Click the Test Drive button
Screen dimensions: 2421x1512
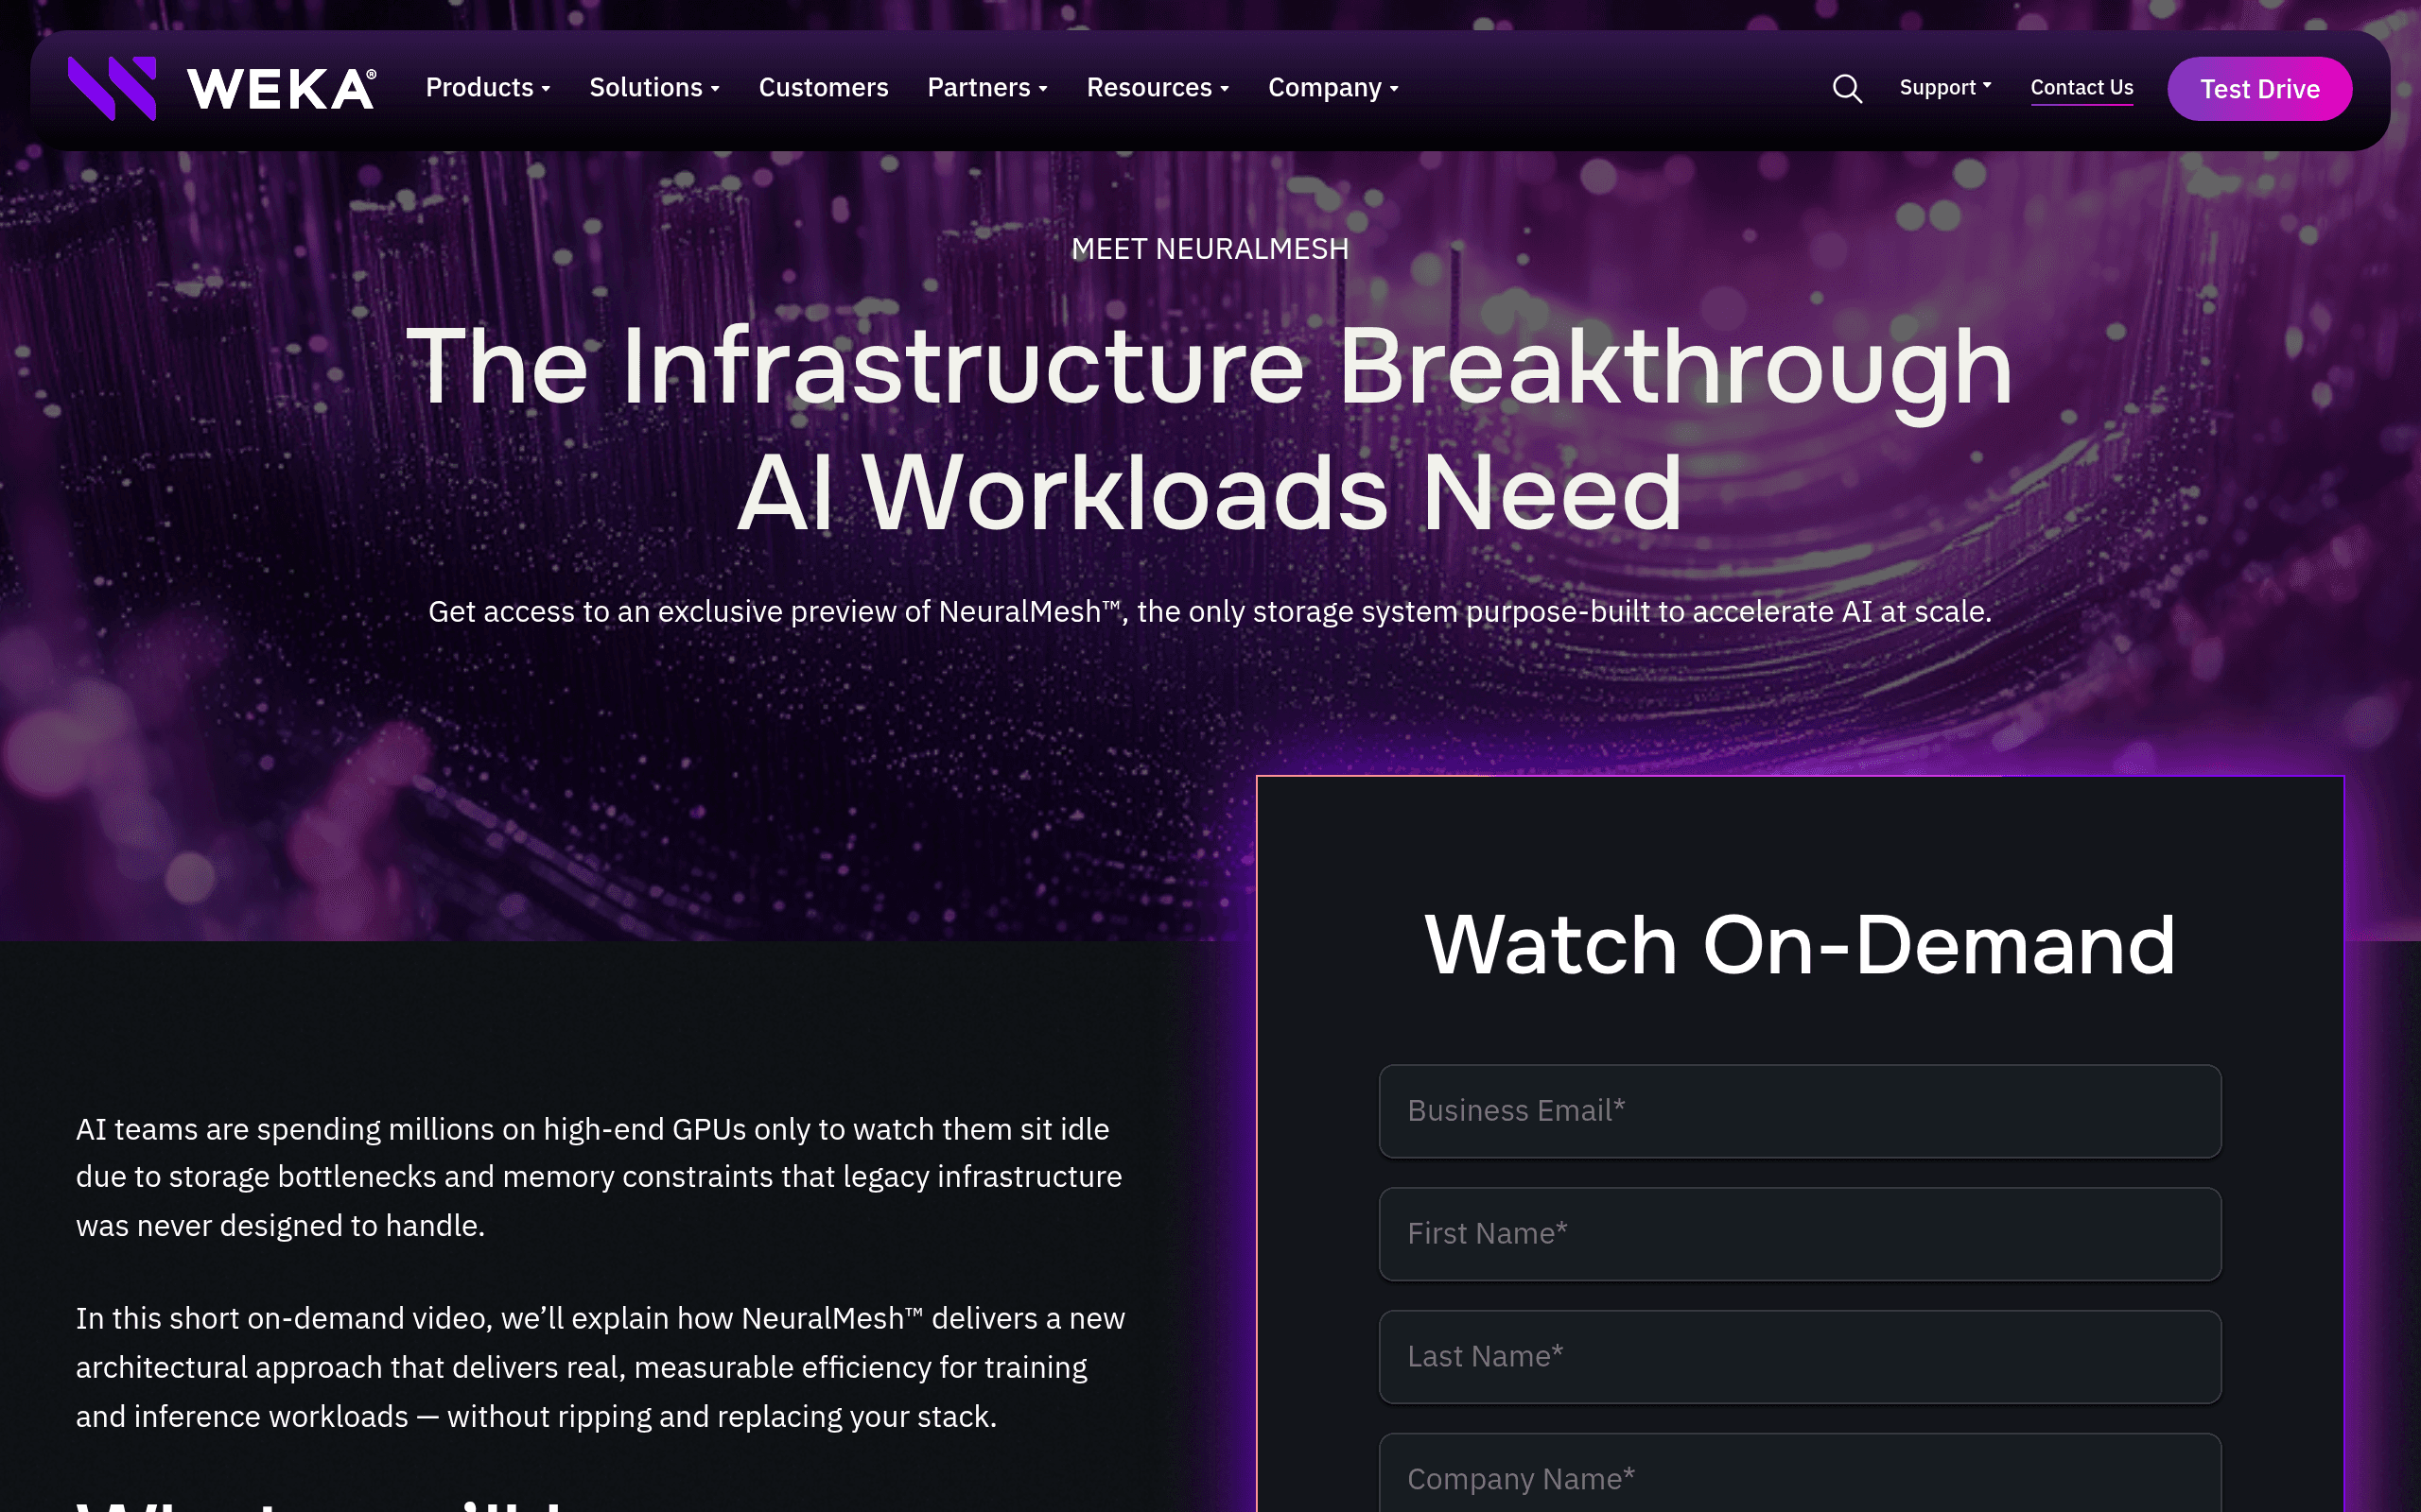tap(2259, 89)
